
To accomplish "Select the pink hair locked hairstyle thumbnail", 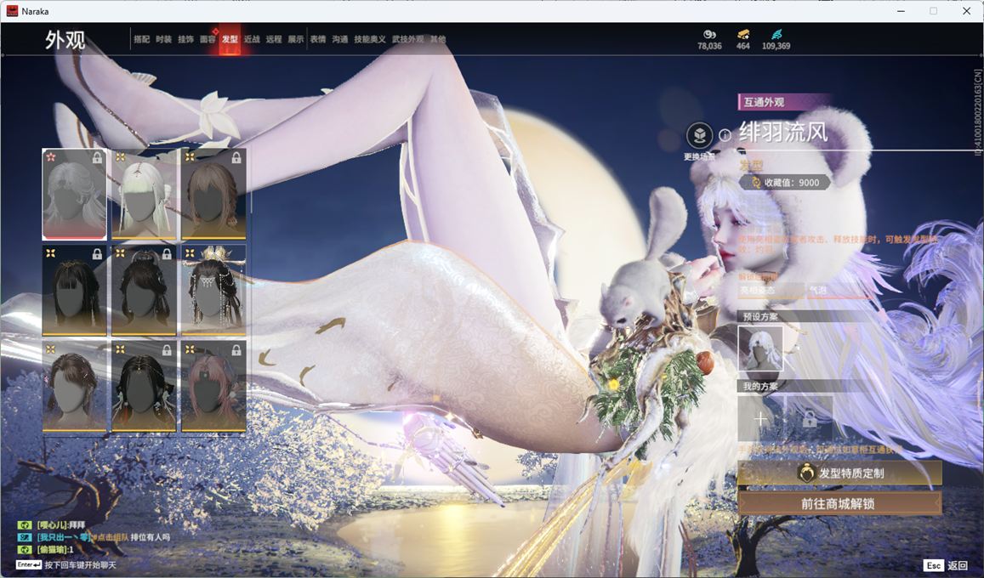I will click(213, 387).
